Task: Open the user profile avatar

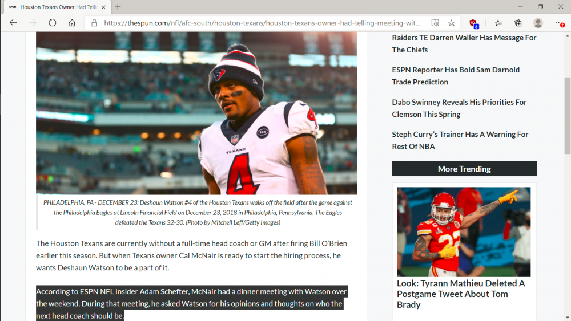Action: point(538,23)
